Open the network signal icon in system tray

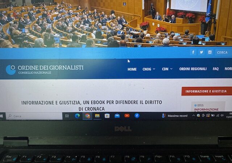[x=217, y=116]
